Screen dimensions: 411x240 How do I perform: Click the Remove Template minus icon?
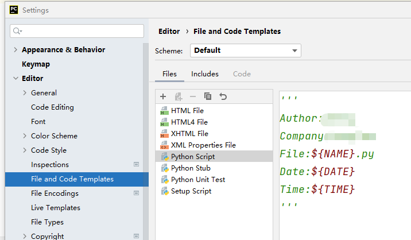tap(193, 96)
